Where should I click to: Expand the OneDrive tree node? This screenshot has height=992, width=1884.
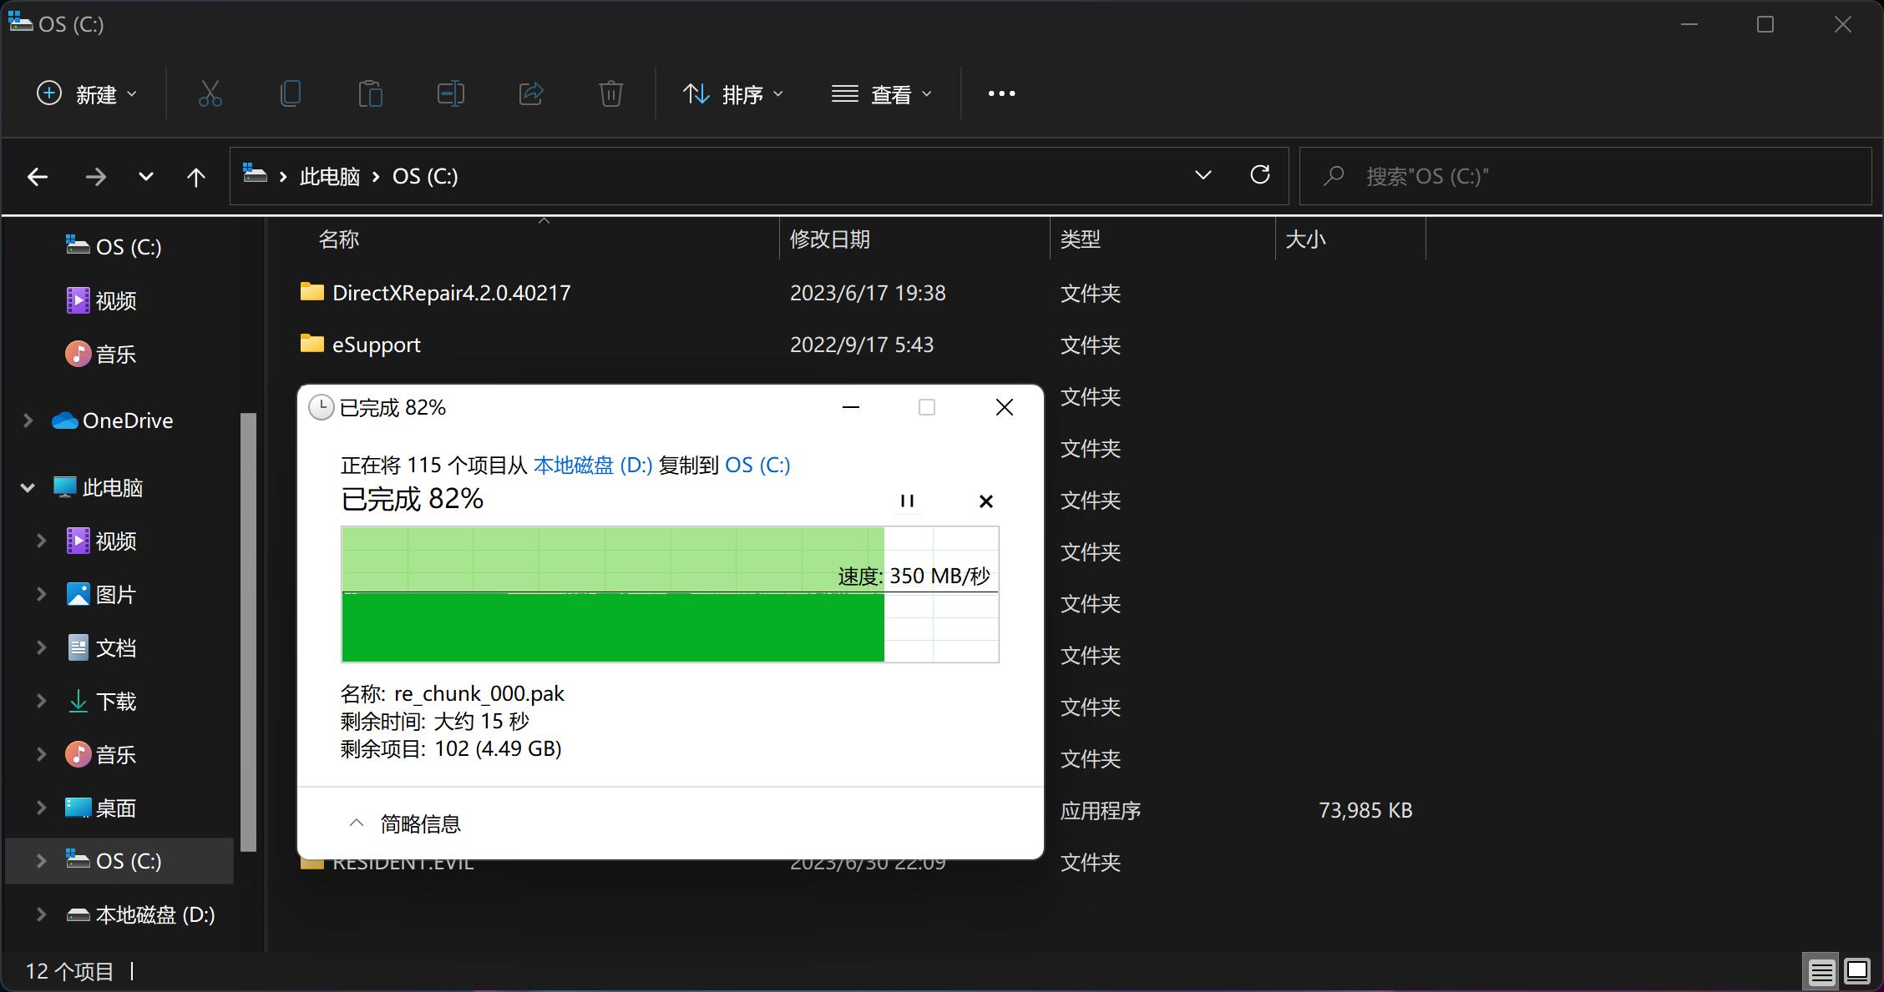coord(28,420)
